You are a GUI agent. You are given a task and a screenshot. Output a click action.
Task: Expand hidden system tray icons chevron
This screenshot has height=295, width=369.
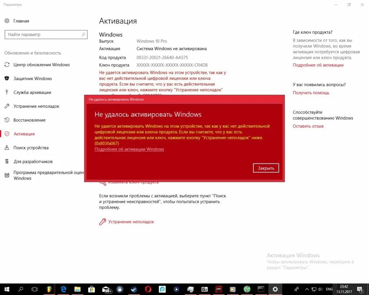pos(307,289)
